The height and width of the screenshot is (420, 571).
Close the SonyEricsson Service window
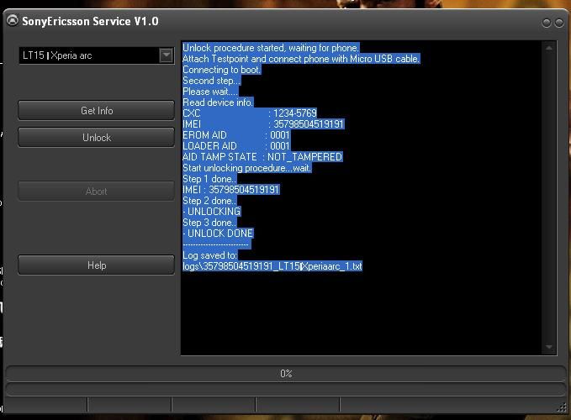(x=558, y=23)
